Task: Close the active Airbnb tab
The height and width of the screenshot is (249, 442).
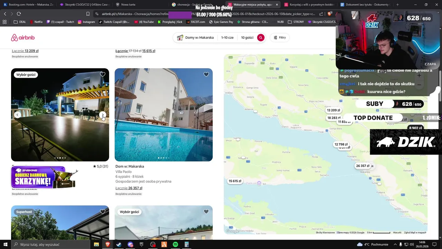Action: coord(277,4)
